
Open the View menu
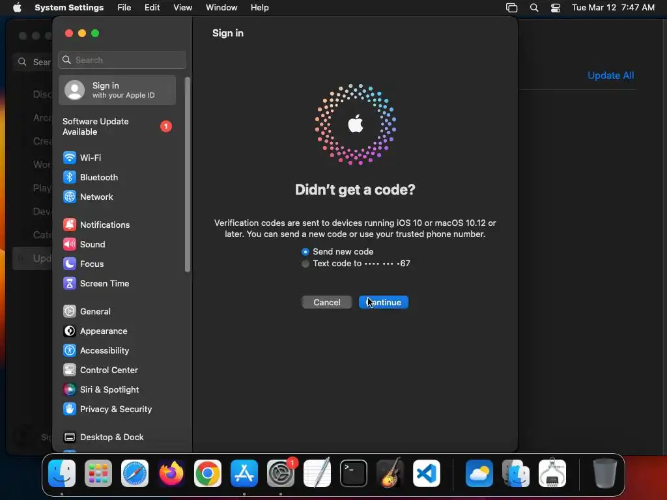[x=183, y=8]
